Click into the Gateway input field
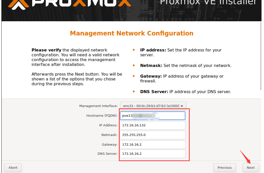The image size is (264, 173). pyautogui.click(x=153, y=145)
